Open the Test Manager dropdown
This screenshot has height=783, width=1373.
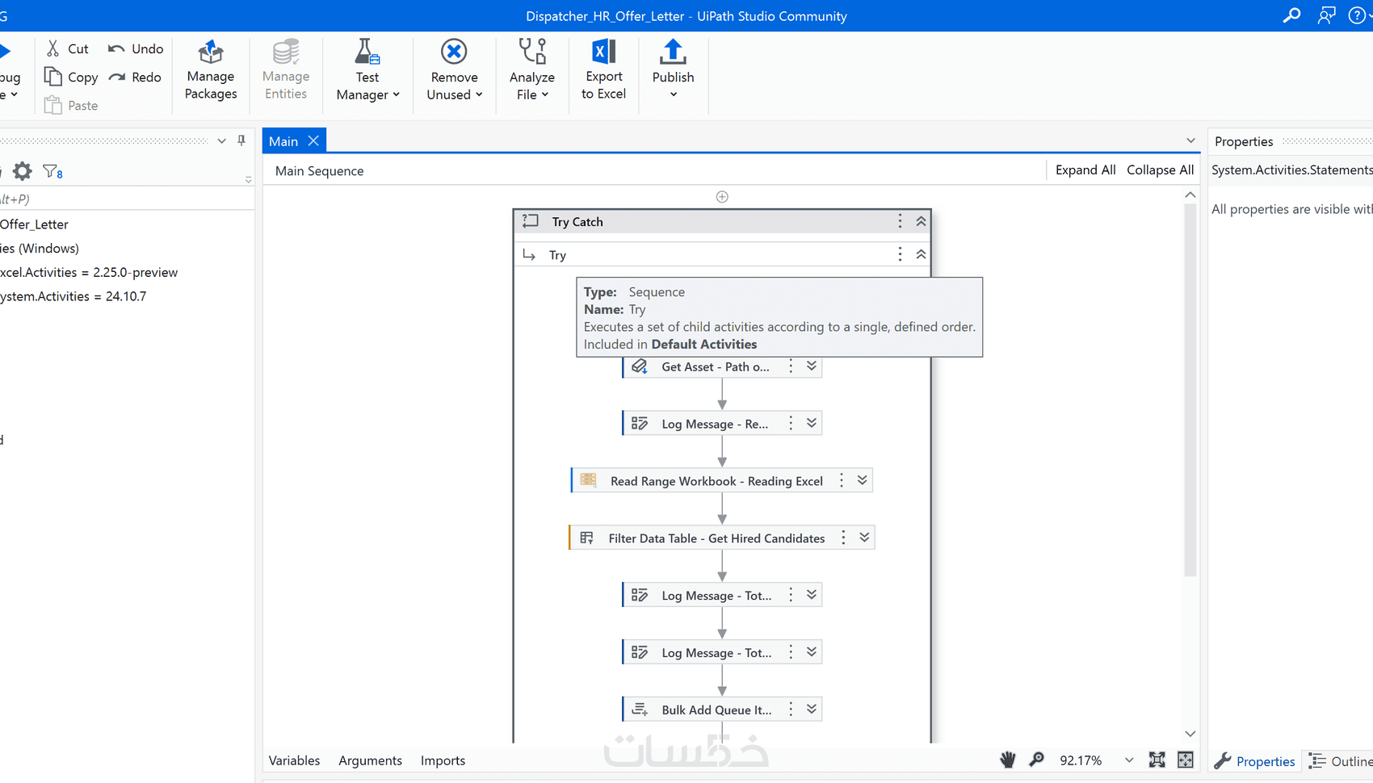pyautogui.click(x=367, y=71)
